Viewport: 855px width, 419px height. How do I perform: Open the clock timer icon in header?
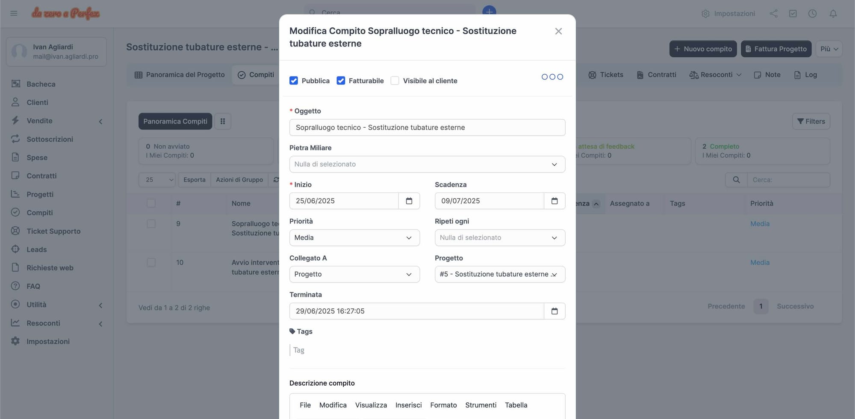coord(812,14)
